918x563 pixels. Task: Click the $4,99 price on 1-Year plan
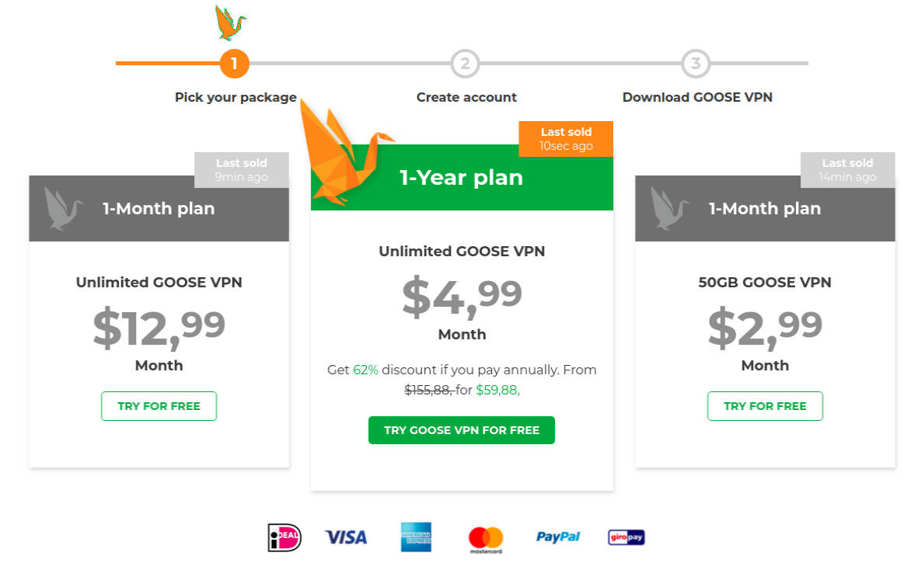(x=462, y=297)
